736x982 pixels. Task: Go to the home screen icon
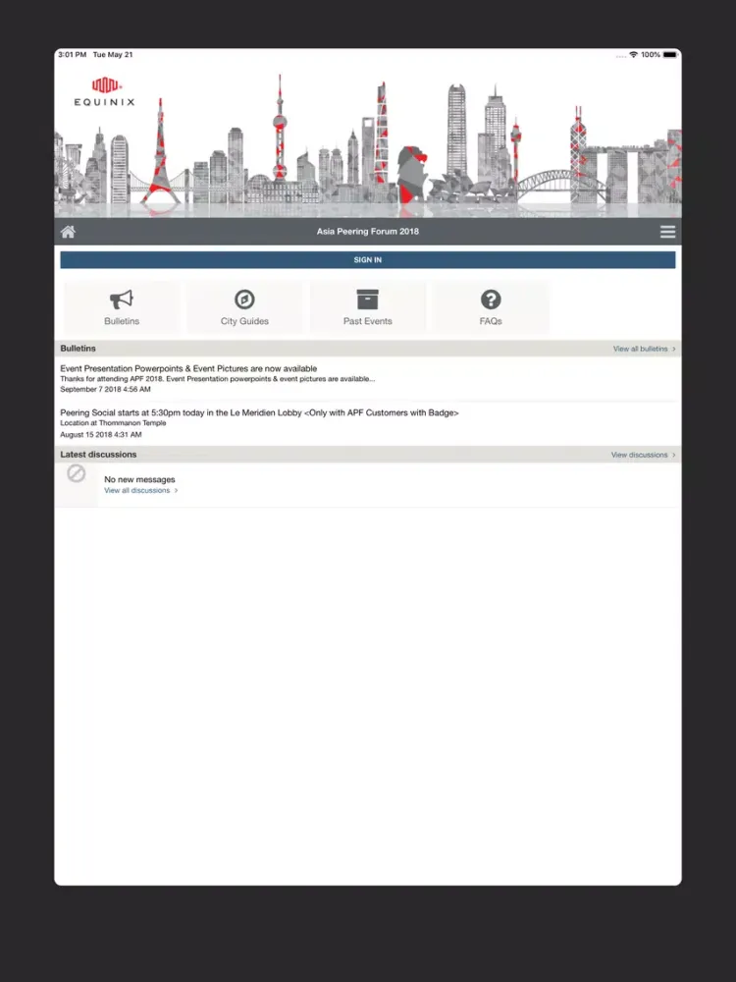coord(69,232)
